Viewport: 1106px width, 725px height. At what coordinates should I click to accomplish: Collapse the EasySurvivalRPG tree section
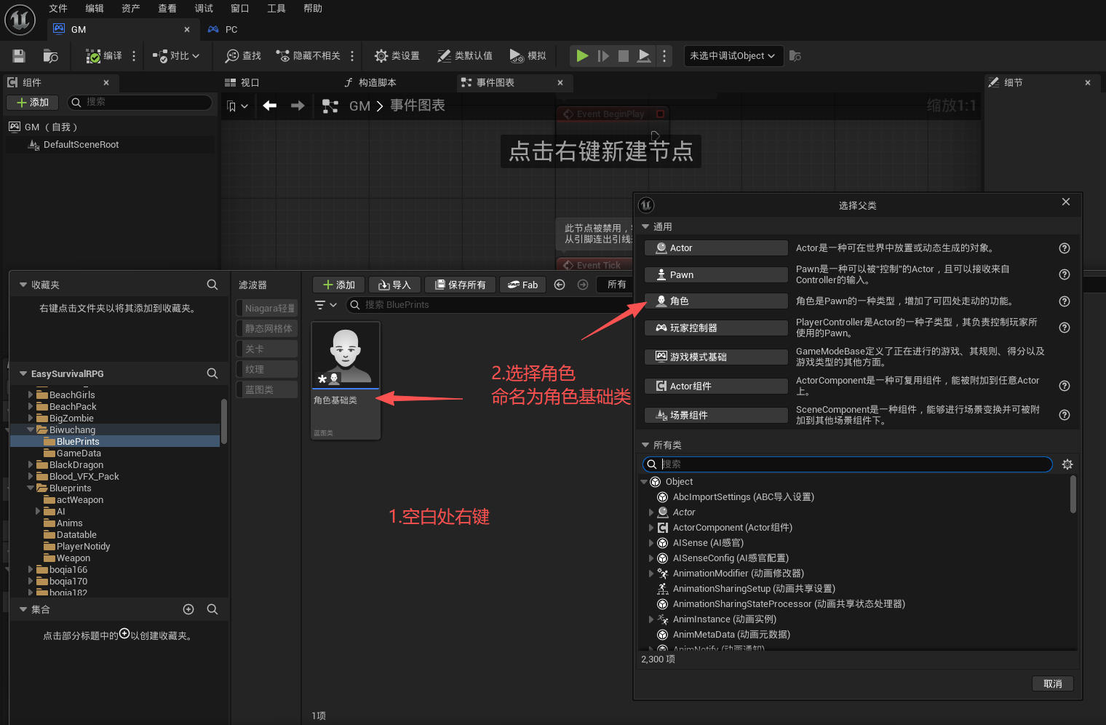23,373
